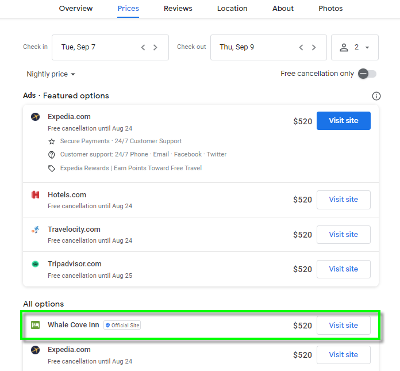Click the check-in date field Tue, Sep 7
Image resolution: width=400 pixels, height=371 pixels.
point(92,47)
